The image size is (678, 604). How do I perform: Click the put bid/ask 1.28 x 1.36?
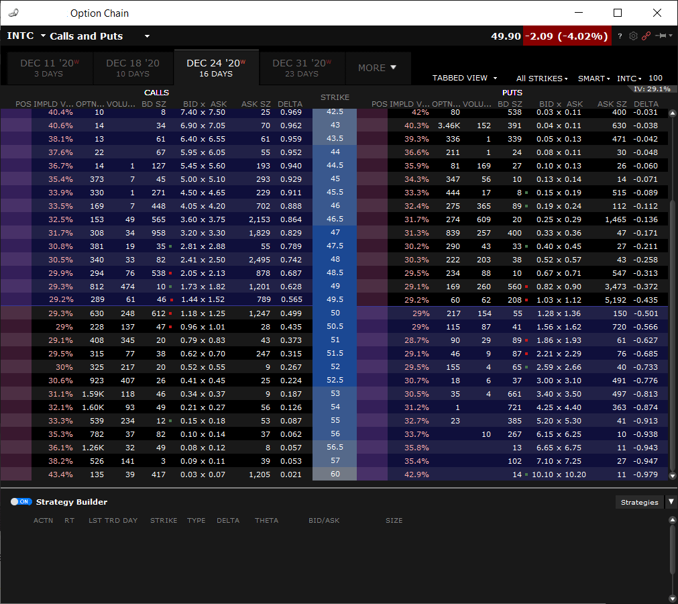(x=559, y=313)
